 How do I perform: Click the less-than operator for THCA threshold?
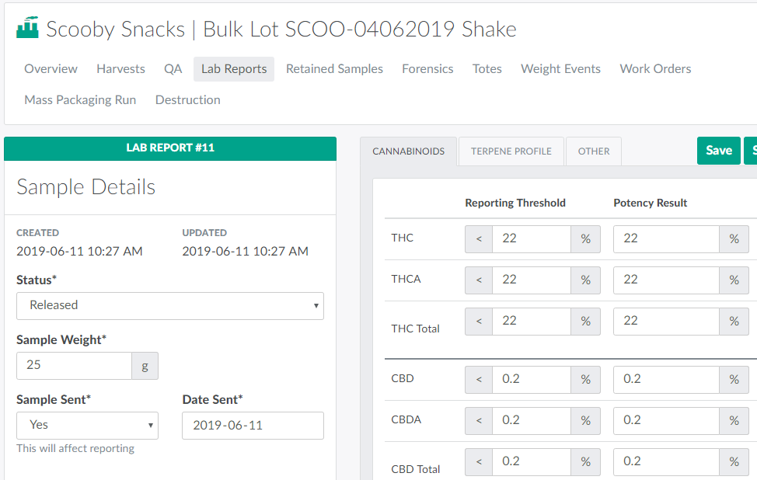[x=479, y=280]
